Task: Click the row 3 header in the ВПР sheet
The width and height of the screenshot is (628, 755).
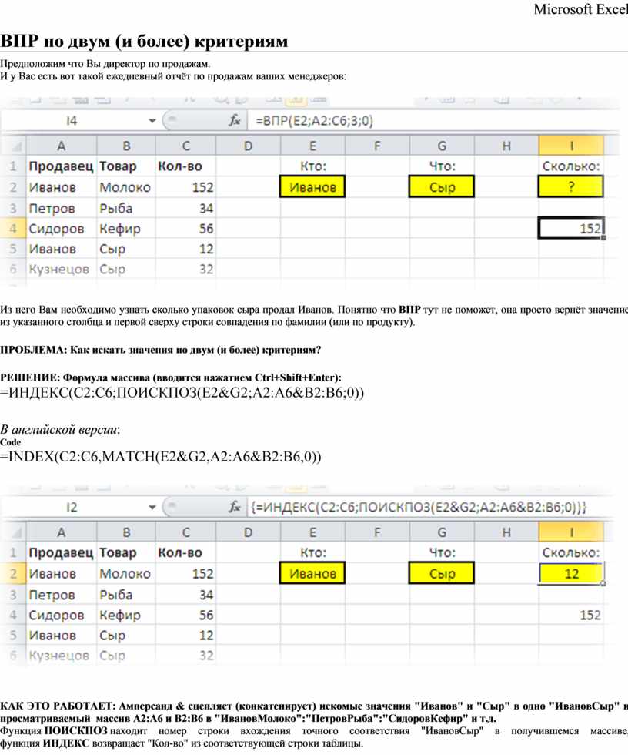Action: point(13,208)
